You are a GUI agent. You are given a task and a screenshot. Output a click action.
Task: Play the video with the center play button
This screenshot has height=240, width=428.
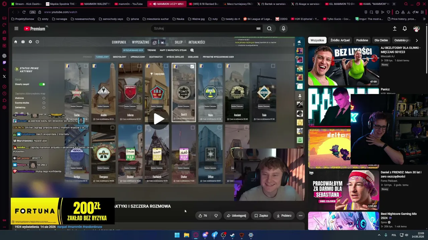pyautogui.click(x=158, y=119)
